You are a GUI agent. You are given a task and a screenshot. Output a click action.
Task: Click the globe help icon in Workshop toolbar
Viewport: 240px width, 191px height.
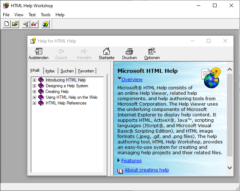(x=45, y=24)
